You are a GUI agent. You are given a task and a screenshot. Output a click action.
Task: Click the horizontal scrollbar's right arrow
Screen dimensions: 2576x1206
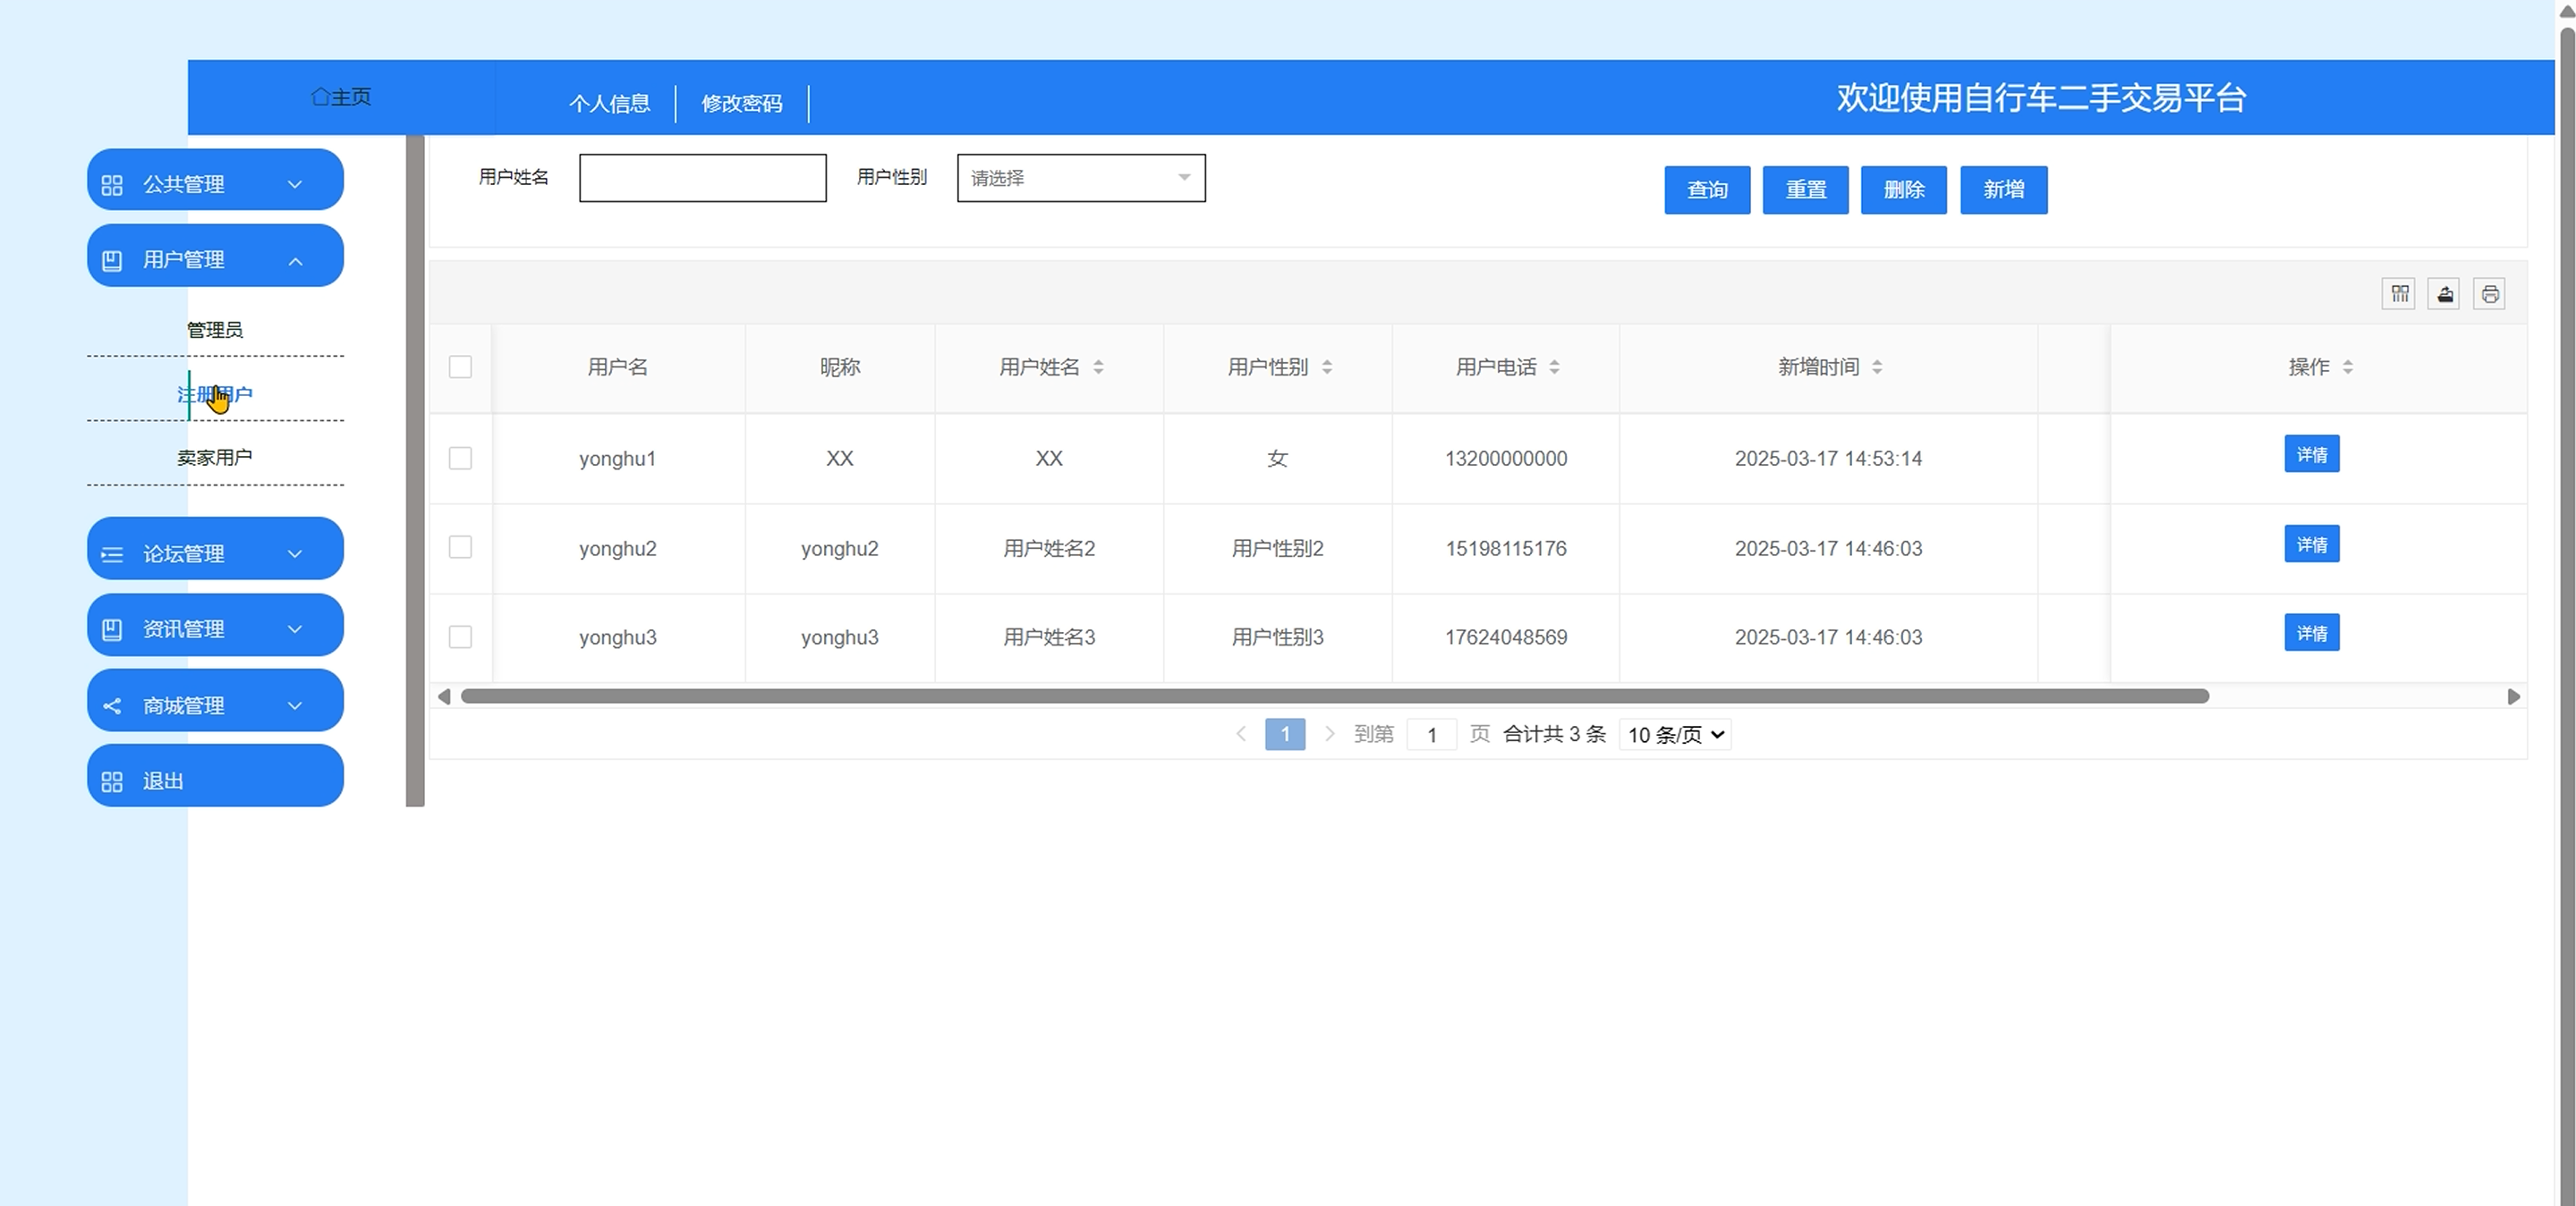(x=2513, y=696)
